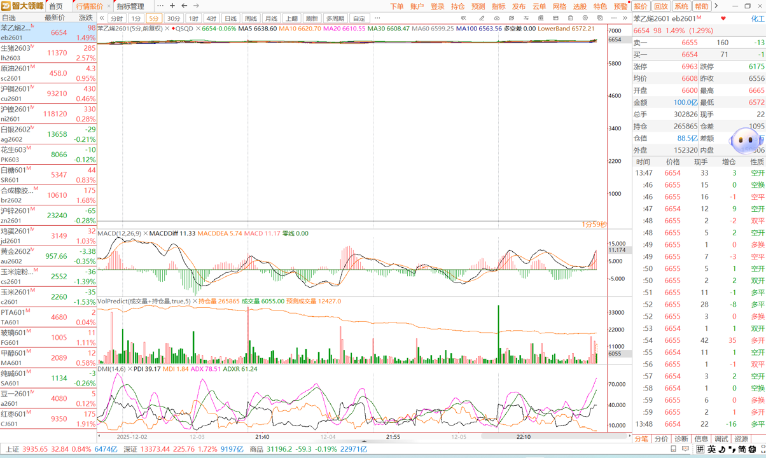The height and width of the screenshot is (458, 766).
Task: Select the 30分 period button
Action: (x=174, y=18)
